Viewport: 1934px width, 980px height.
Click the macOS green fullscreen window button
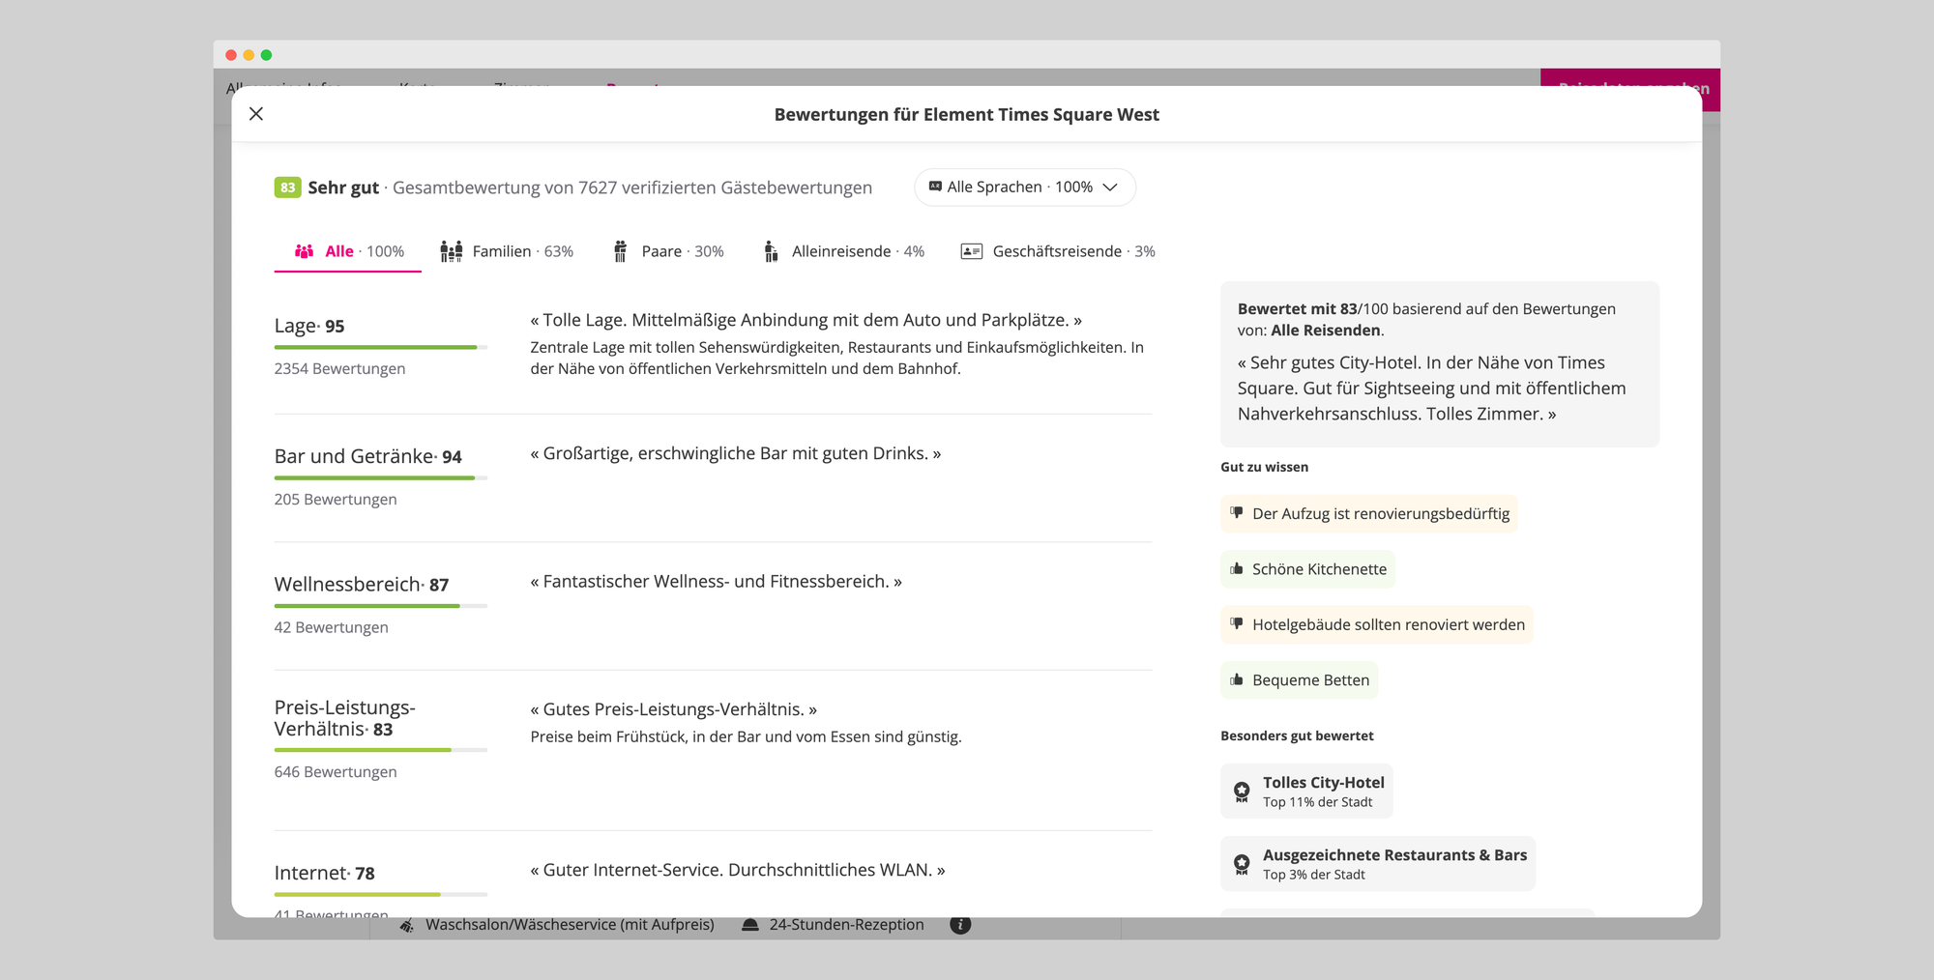click(x=267, y=55)
